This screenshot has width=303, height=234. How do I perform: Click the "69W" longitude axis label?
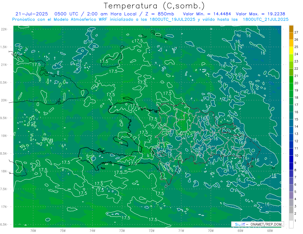pyautogui.click(x=240, y=230)
